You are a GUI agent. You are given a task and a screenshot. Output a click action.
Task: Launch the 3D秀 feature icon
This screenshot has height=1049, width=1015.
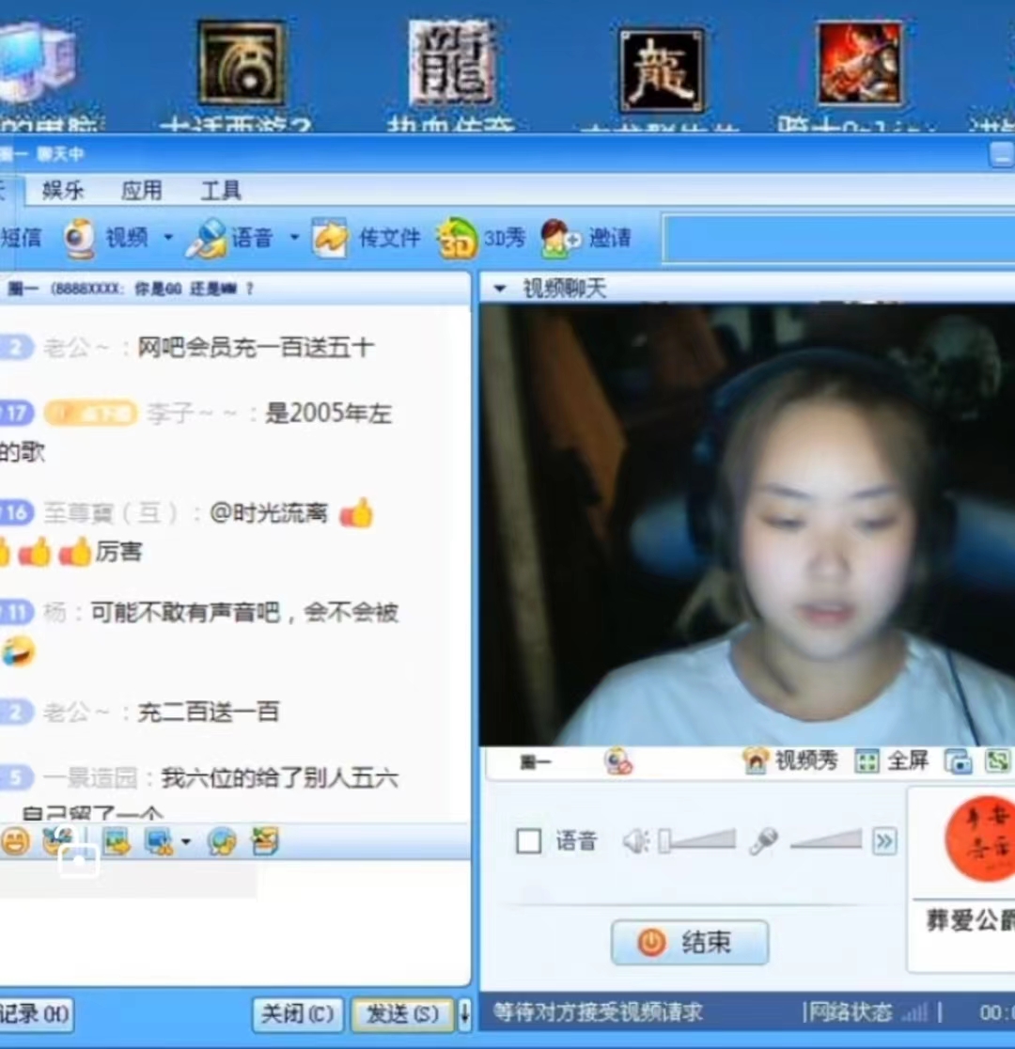pos(458,238)
